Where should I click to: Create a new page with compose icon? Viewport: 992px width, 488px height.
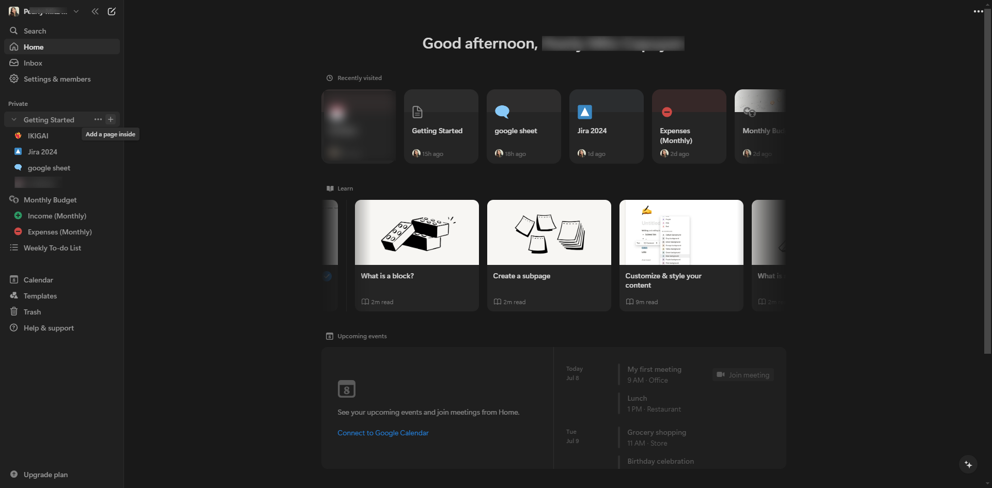112,11
